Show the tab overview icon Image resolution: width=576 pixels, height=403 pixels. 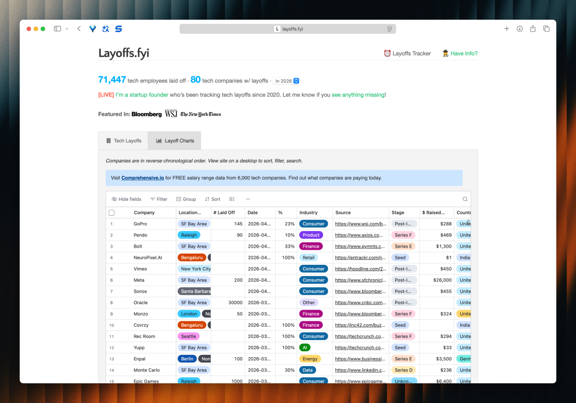coord(546,29)
